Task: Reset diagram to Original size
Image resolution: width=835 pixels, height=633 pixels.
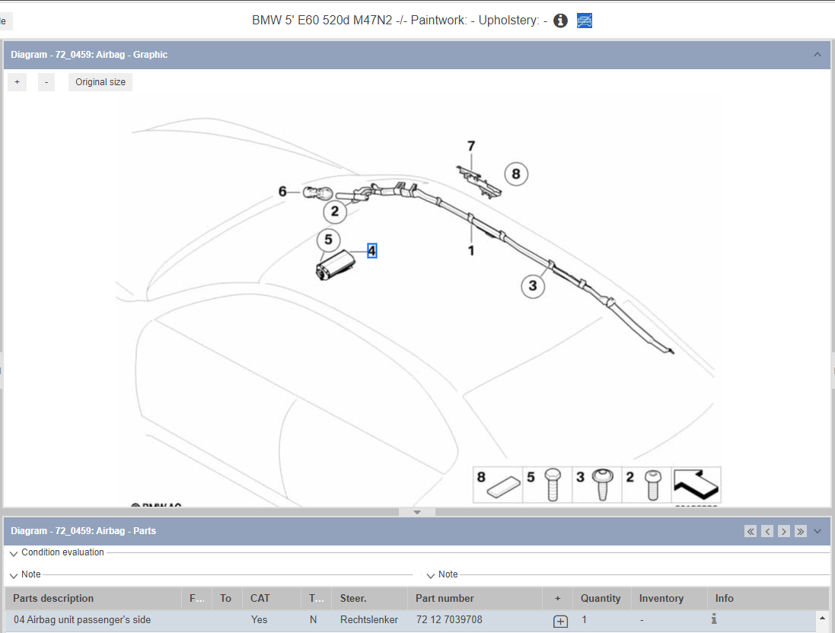Action: [x=100, y=82]
